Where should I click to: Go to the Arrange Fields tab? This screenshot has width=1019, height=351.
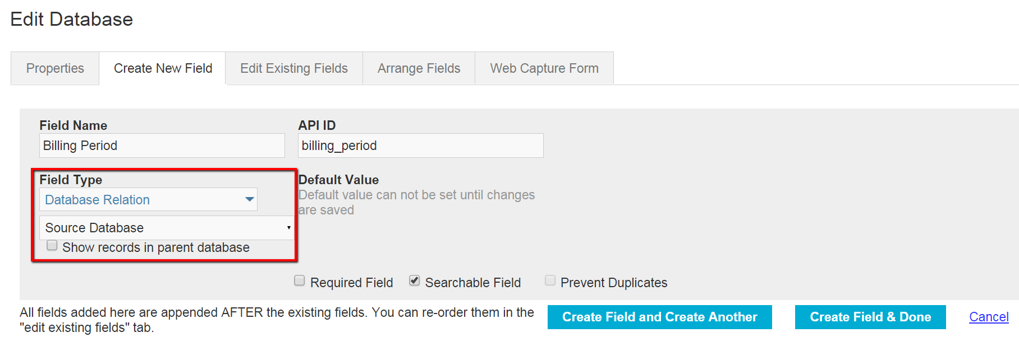coord(419,68)
